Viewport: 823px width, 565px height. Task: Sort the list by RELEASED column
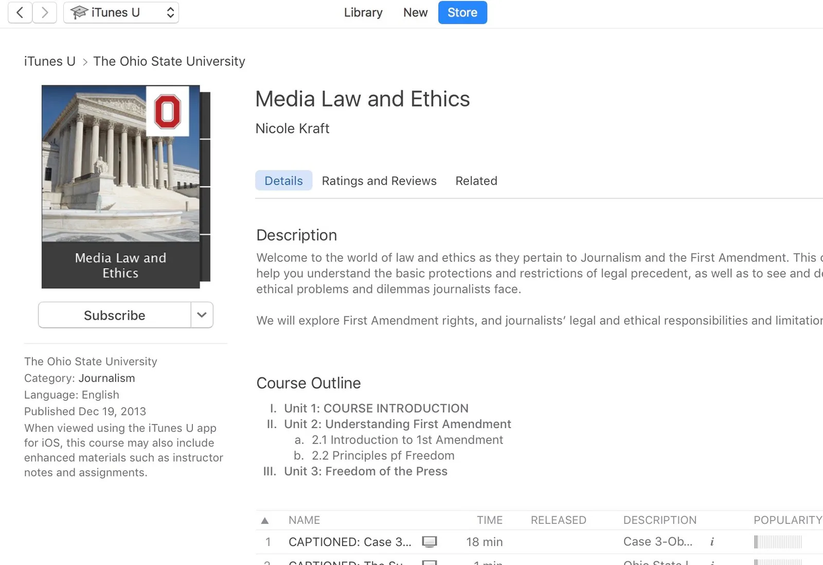click(x=558, y=520)
